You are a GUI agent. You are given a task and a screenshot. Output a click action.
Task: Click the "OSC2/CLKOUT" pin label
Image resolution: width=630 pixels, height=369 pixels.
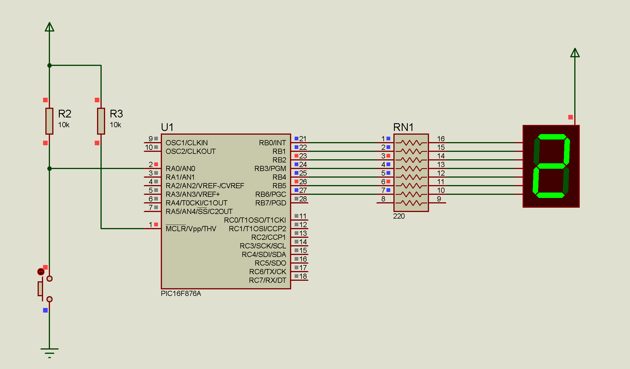click(x=191, y=151)
